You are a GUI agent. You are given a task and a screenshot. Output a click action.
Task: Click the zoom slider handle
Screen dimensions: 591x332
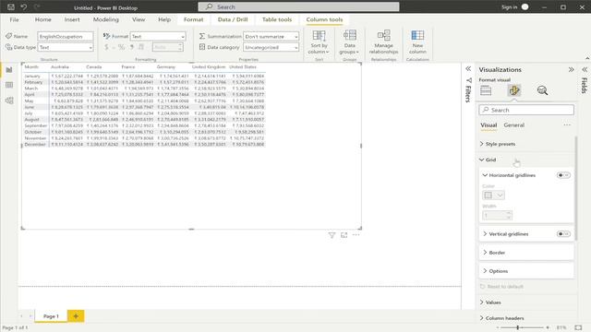[518, 328]
